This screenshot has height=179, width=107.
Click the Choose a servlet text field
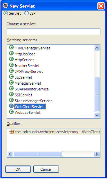tap(53, 32)
